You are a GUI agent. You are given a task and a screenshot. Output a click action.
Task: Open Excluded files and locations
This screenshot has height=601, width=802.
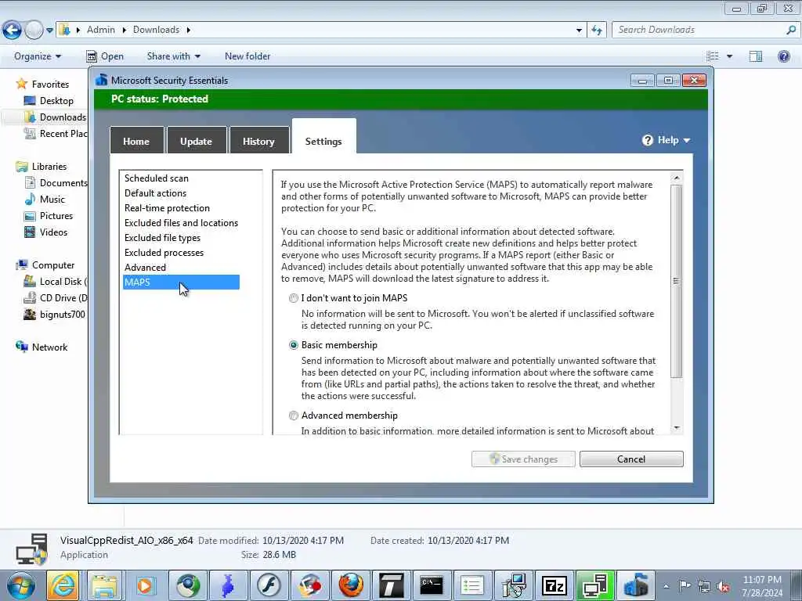[x=181, y=223]
